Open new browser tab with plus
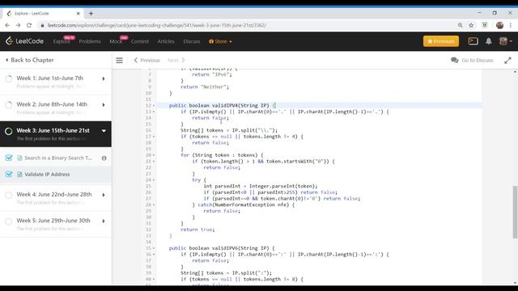518x291 pixels. click(x=91, y=14)
